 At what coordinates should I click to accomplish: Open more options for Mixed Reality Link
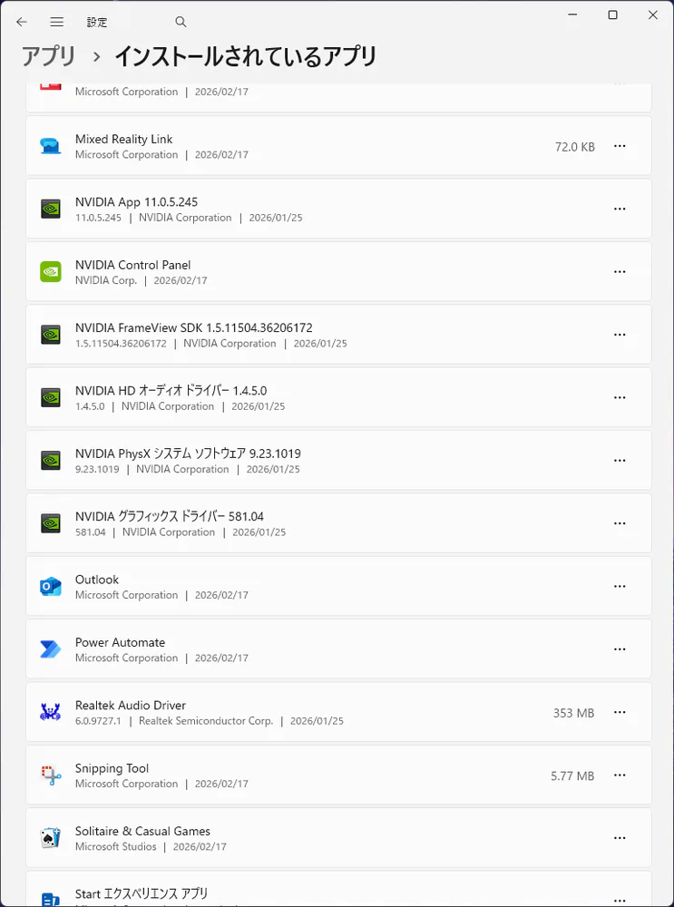[x=620, y=146]
